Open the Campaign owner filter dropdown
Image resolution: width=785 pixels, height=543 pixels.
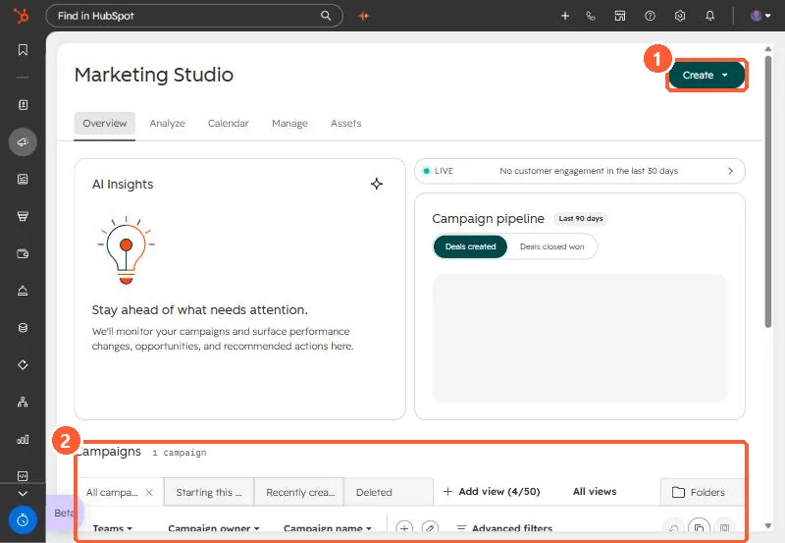(x=214, y=528)
